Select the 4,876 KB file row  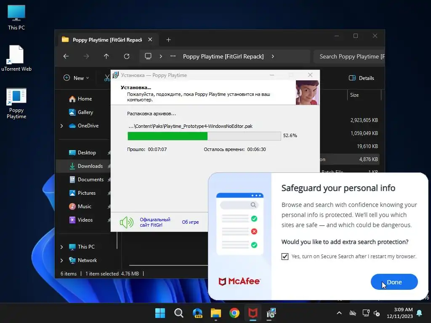[350, 159]
